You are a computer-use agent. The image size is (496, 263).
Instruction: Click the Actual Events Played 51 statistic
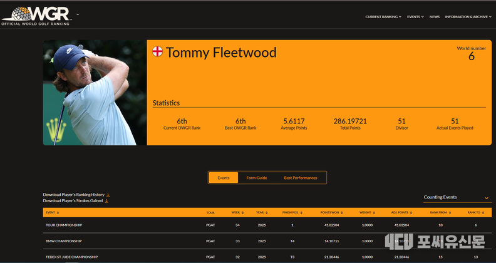(x=455, y=123)
